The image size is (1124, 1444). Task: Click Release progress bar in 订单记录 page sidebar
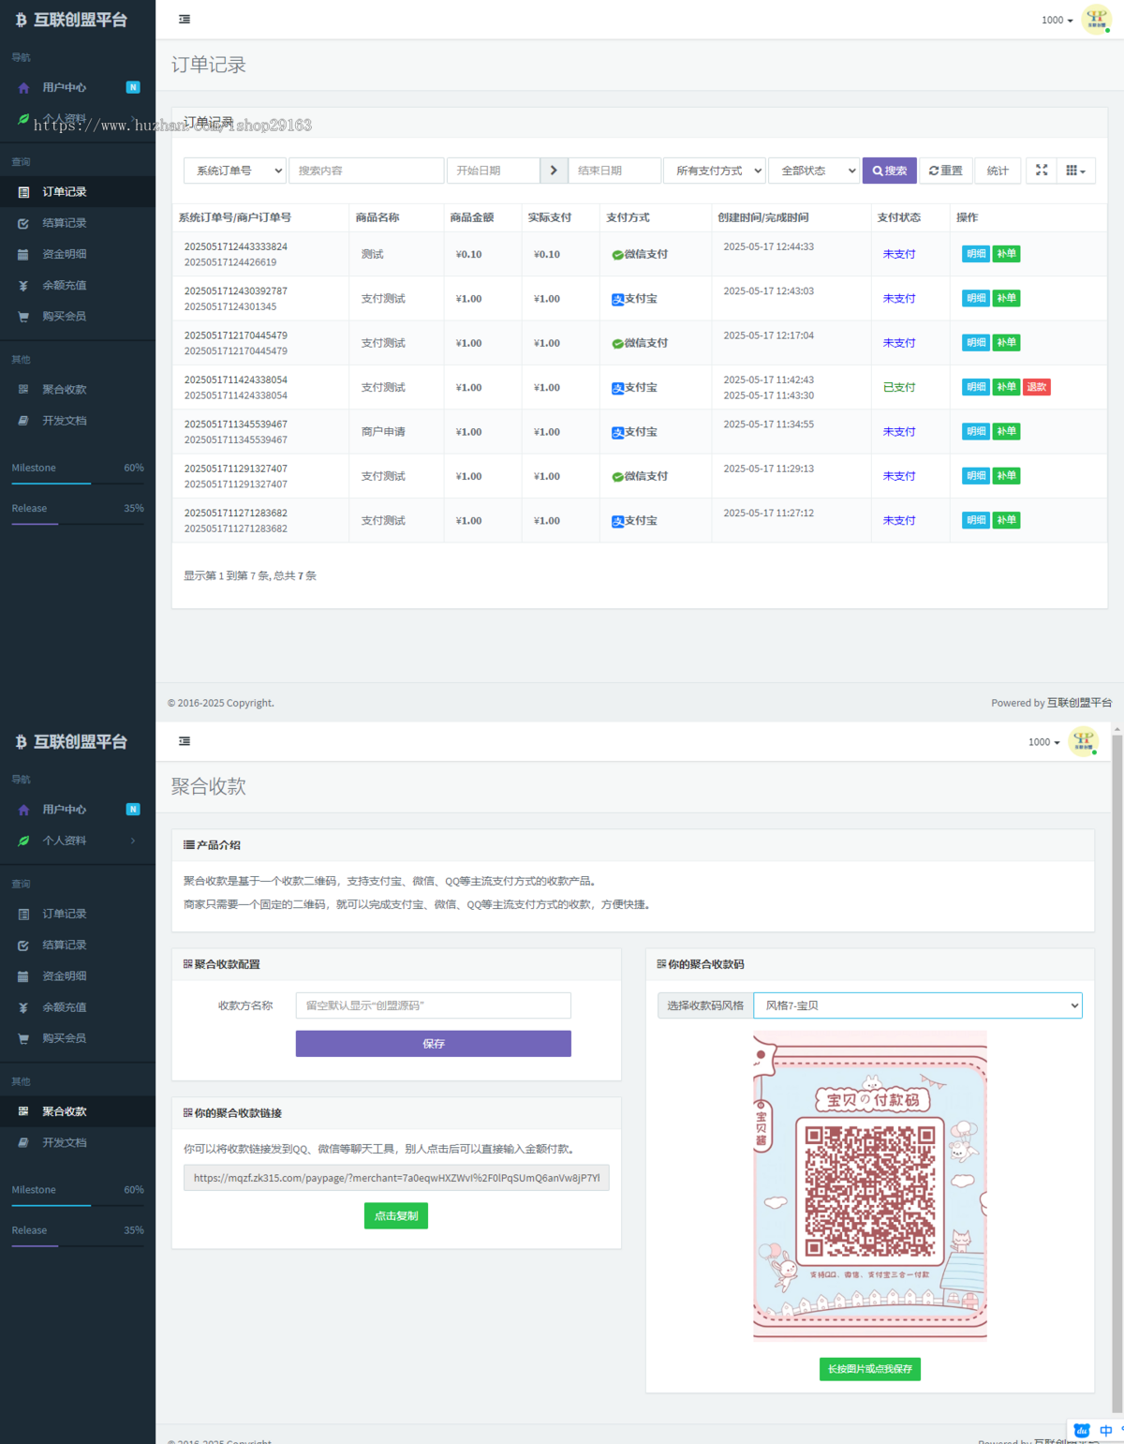tap(78, 524)
